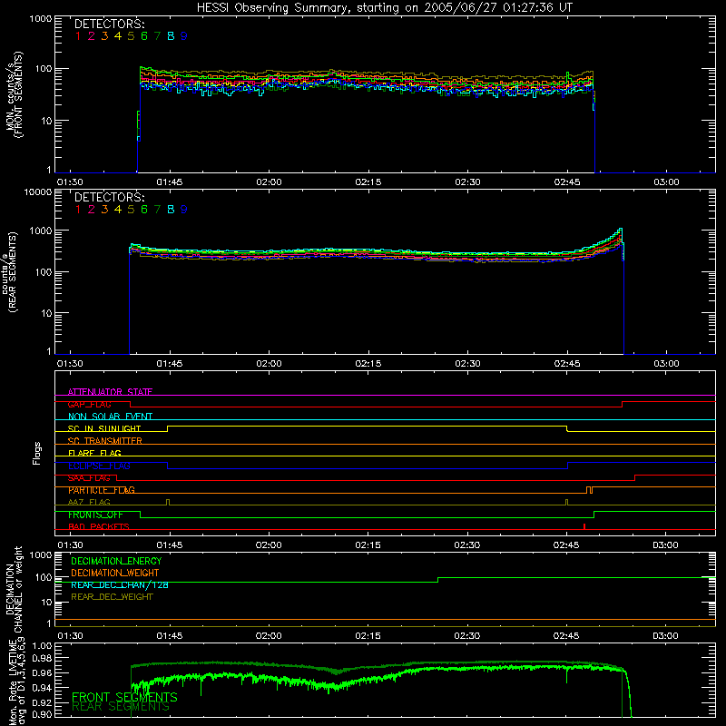Screen dimensions: 726x726
Task: Click the PARTICLE_FLAG pulse near 02:48
Action: pos(589,490)
